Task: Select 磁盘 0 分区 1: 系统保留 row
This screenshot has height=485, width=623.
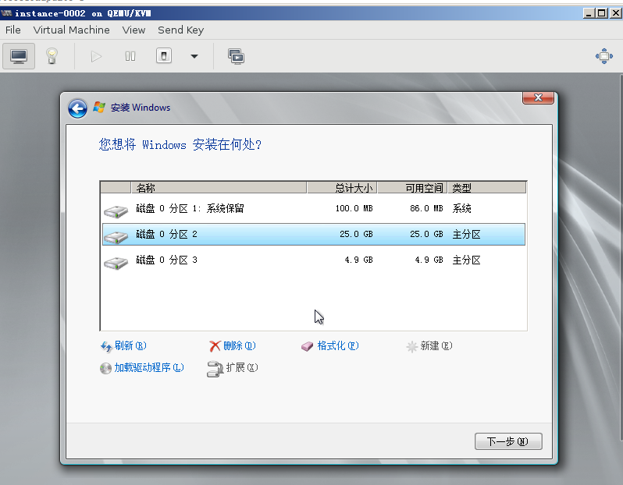Action: (x=314, y=208)
